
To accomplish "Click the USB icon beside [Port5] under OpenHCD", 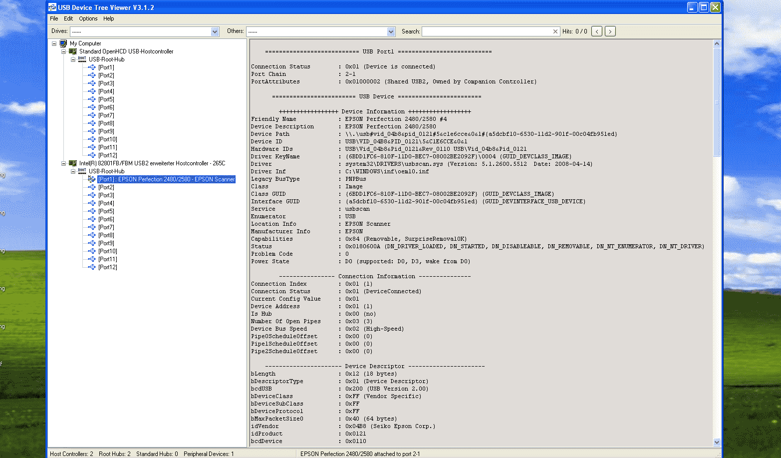I will 92,99.
